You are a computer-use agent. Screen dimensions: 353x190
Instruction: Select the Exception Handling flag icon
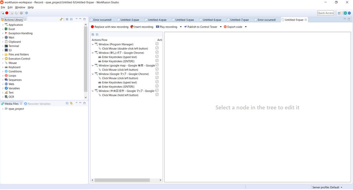pyautogui.click(x=6, y=33)
